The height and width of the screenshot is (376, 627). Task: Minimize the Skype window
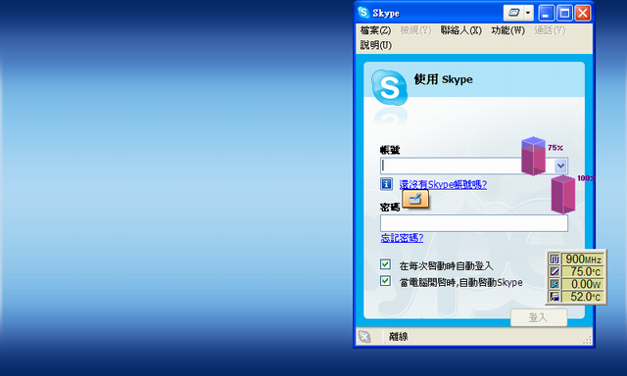[547, 13]
